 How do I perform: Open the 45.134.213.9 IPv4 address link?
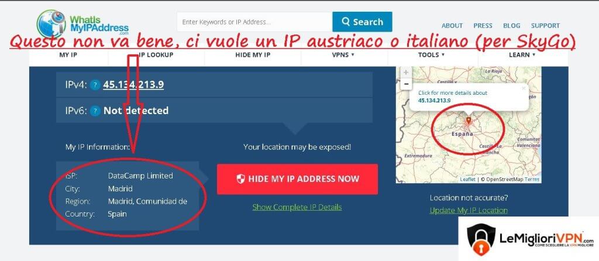point(133,85)
